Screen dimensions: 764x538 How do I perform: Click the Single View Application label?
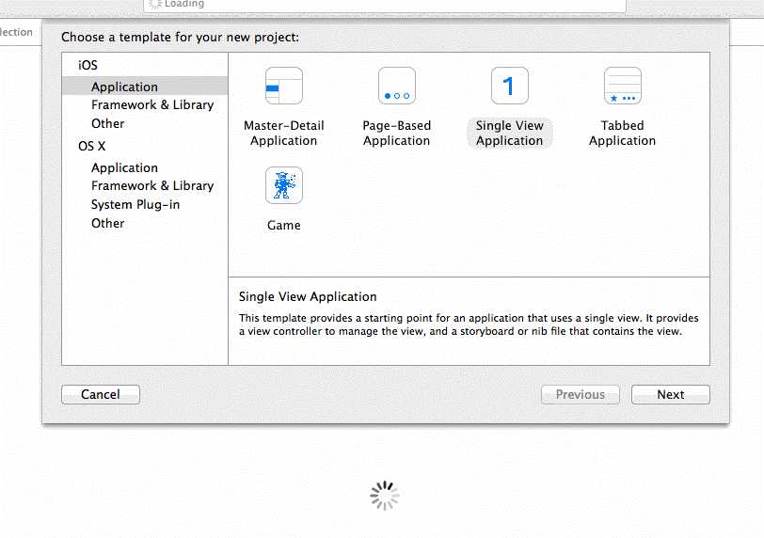point(510,133)
